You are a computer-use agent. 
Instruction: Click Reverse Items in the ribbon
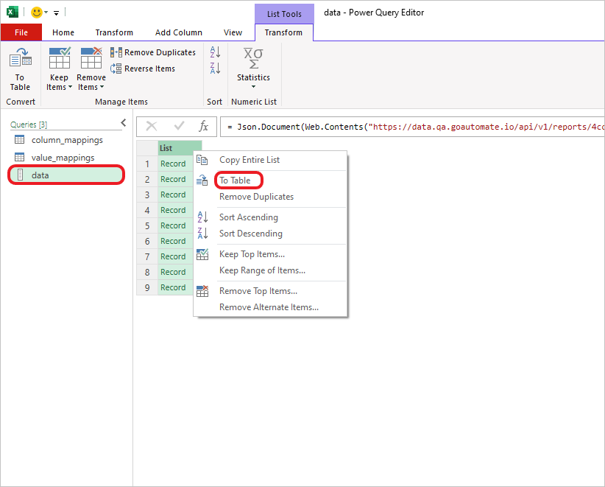point(143,69)
